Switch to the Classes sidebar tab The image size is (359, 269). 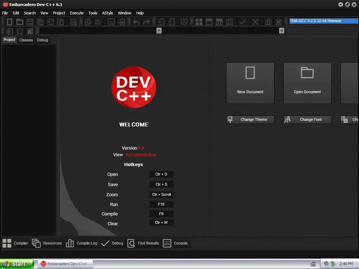[26, 40]
